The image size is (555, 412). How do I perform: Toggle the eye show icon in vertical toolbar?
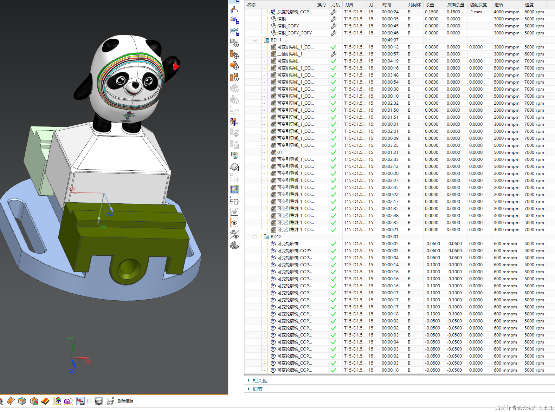pyautogui.click(x=234, y=223)
